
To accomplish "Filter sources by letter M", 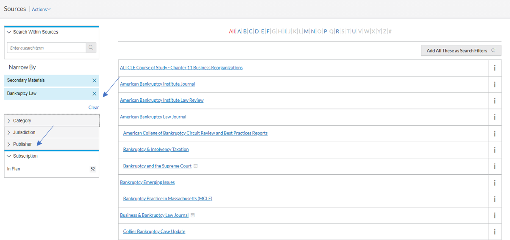I will pos(306,31).
